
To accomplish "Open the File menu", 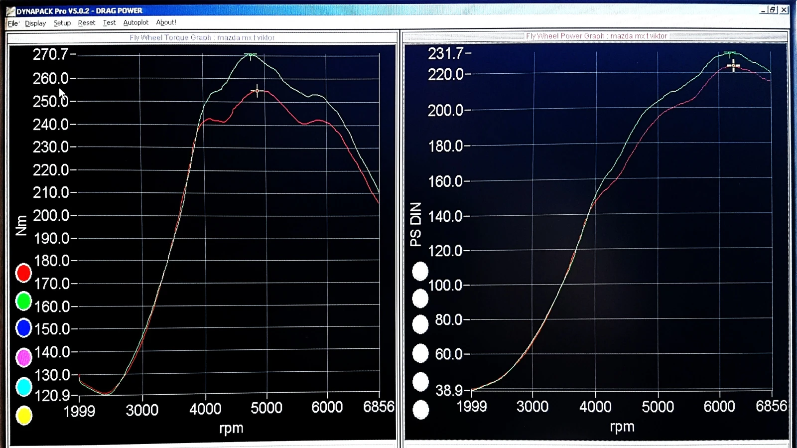I will pos(13,23).
